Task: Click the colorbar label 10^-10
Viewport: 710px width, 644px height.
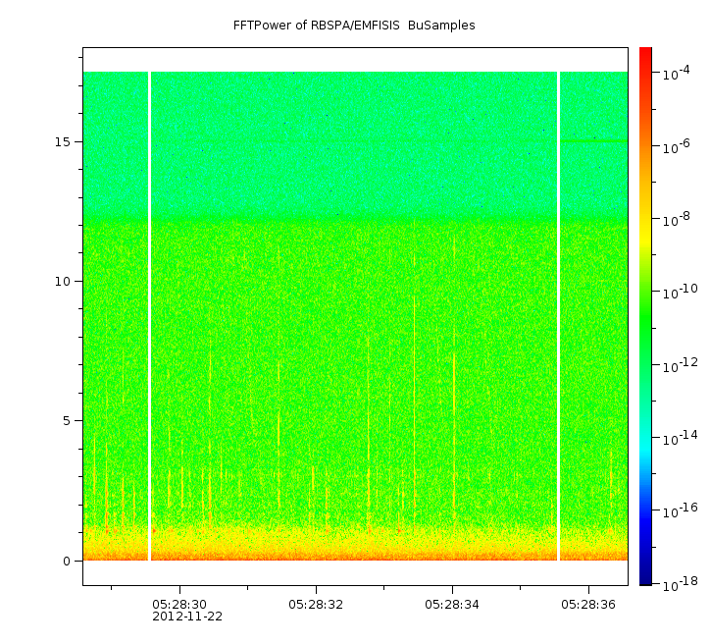Action: point(680,292)
